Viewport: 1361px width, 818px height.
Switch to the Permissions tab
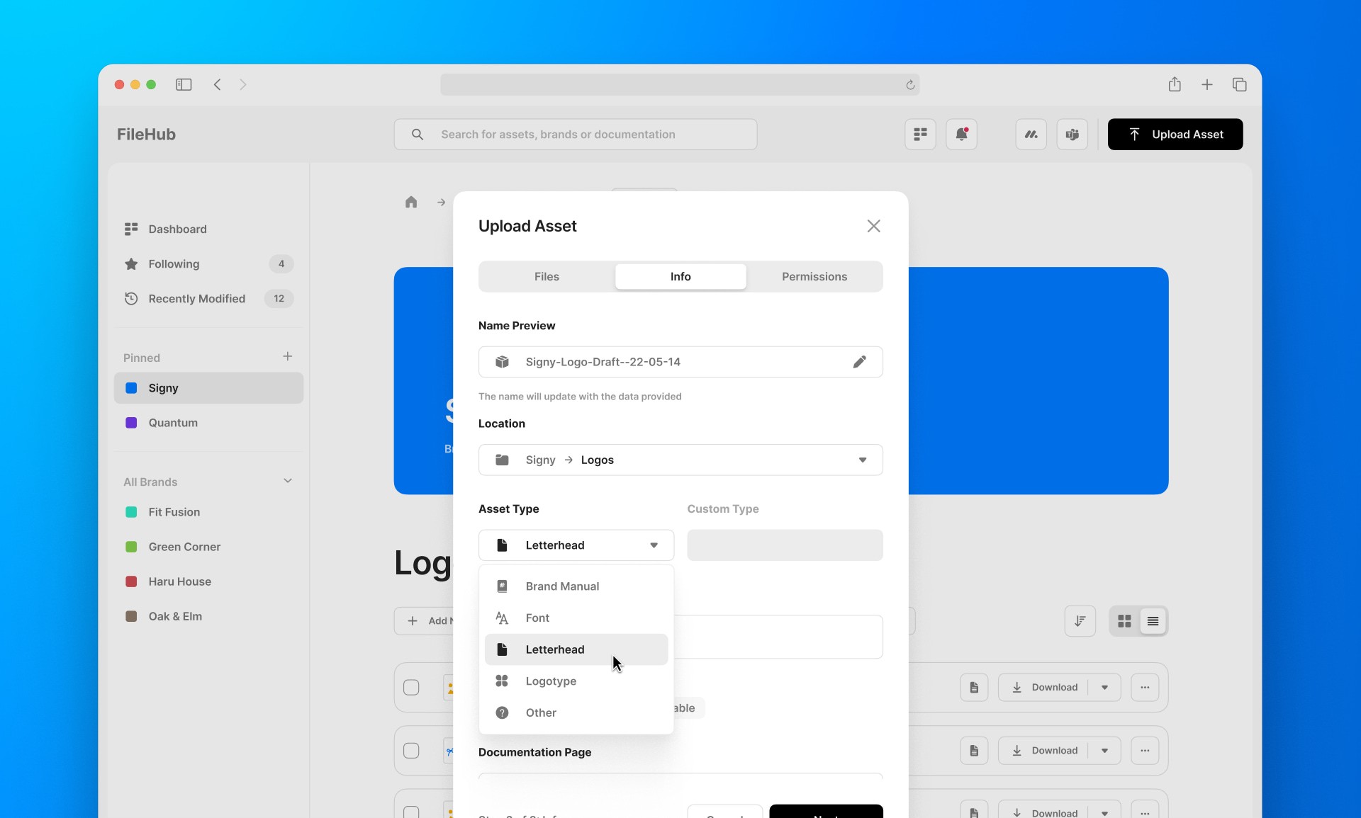coord(814,277)
